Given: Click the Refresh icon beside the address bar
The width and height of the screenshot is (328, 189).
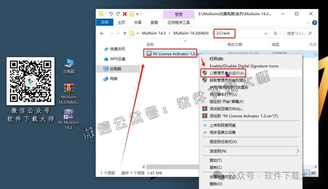Looking at the screenshot, I should (275, 33).
